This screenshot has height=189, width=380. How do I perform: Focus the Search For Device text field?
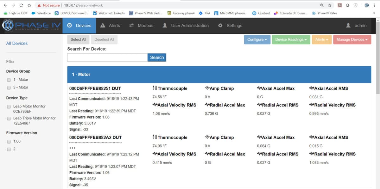[107, 57]
